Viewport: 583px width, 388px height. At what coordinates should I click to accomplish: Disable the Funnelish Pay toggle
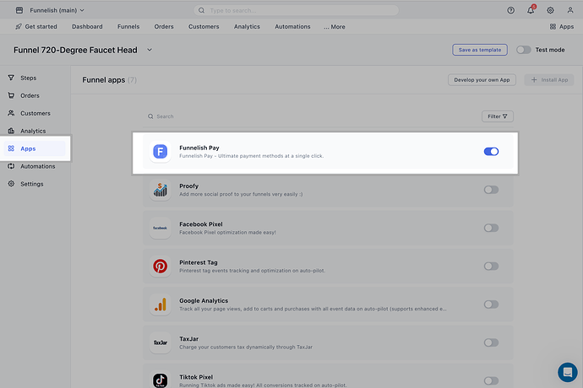[491, 152]
